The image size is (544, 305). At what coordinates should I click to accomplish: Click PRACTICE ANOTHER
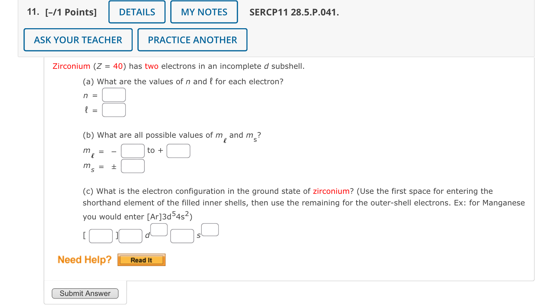tap(192, 40)
